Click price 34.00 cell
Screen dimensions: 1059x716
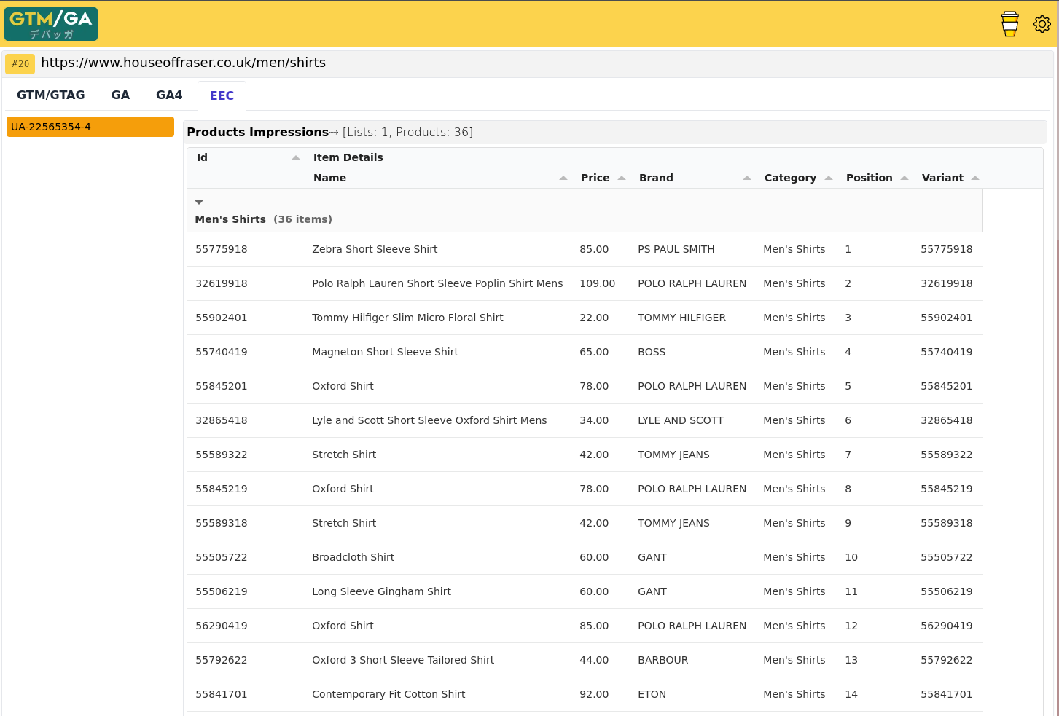[594, 420]
